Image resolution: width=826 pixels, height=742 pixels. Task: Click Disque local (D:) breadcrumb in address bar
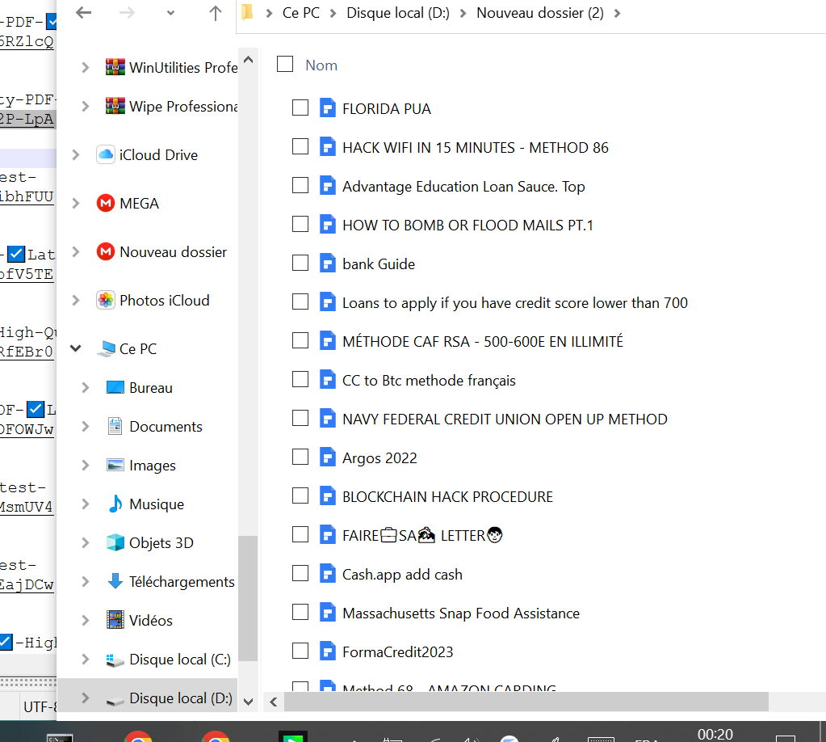398,13
